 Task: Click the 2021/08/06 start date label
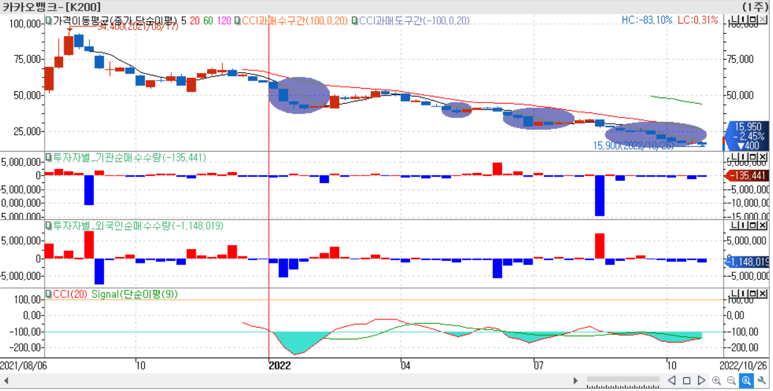pos(23,365)
